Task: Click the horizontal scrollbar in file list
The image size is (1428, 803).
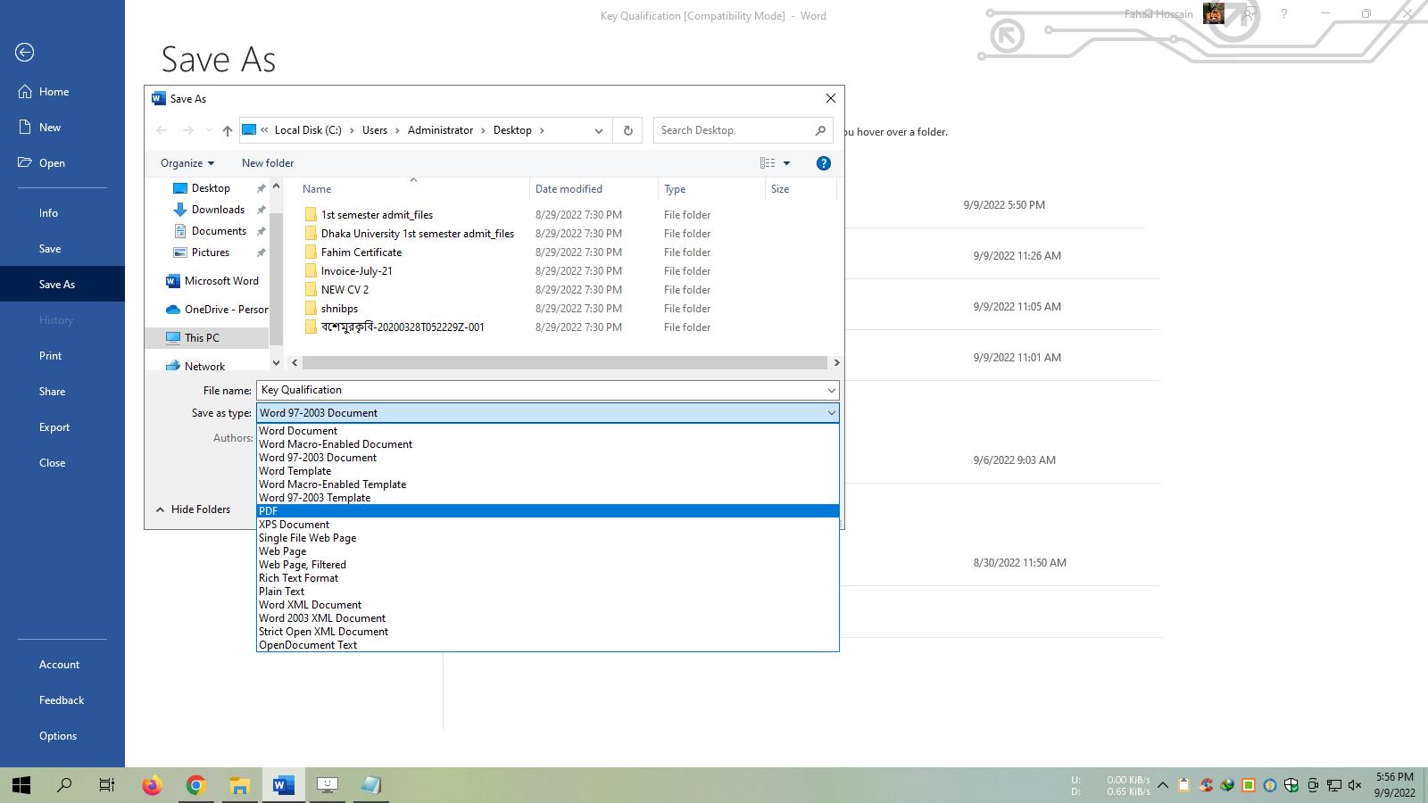Action: pyautogui.click(x=564, y=363)
